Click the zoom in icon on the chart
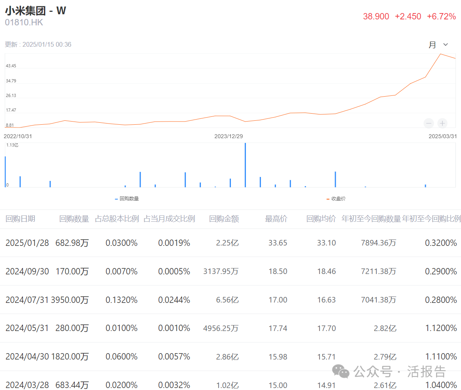Screen dimensions: 461x390 [x=442, y=123]
